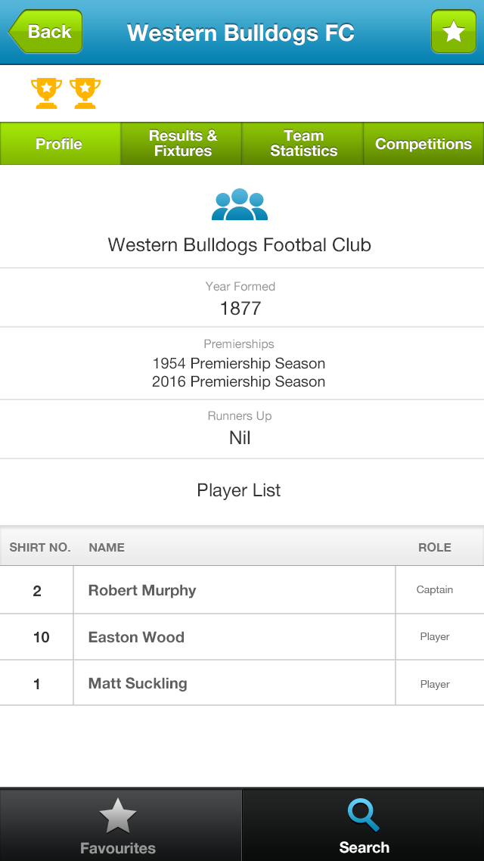The height and width of the screenshot is (861, 484).
Task: Select the Easton Wood player row
Action: [x=242, y=637]
